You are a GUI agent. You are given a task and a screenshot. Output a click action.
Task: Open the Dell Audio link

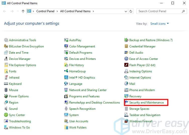(136, 52)
